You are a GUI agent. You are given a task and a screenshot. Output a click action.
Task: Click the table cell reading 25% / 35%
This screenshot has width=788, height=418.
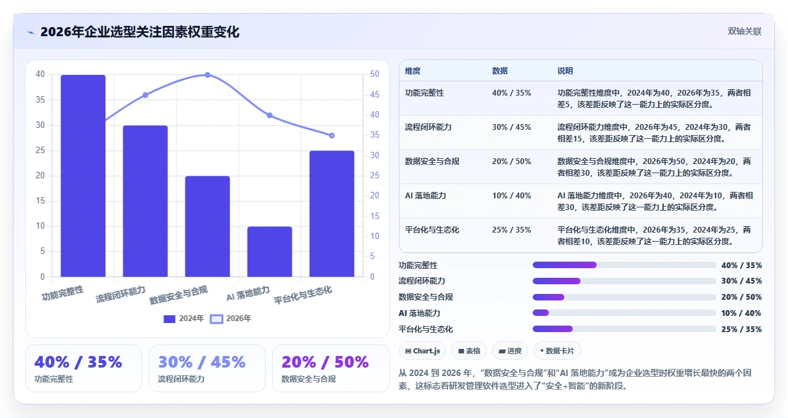[x=511, y=230]
